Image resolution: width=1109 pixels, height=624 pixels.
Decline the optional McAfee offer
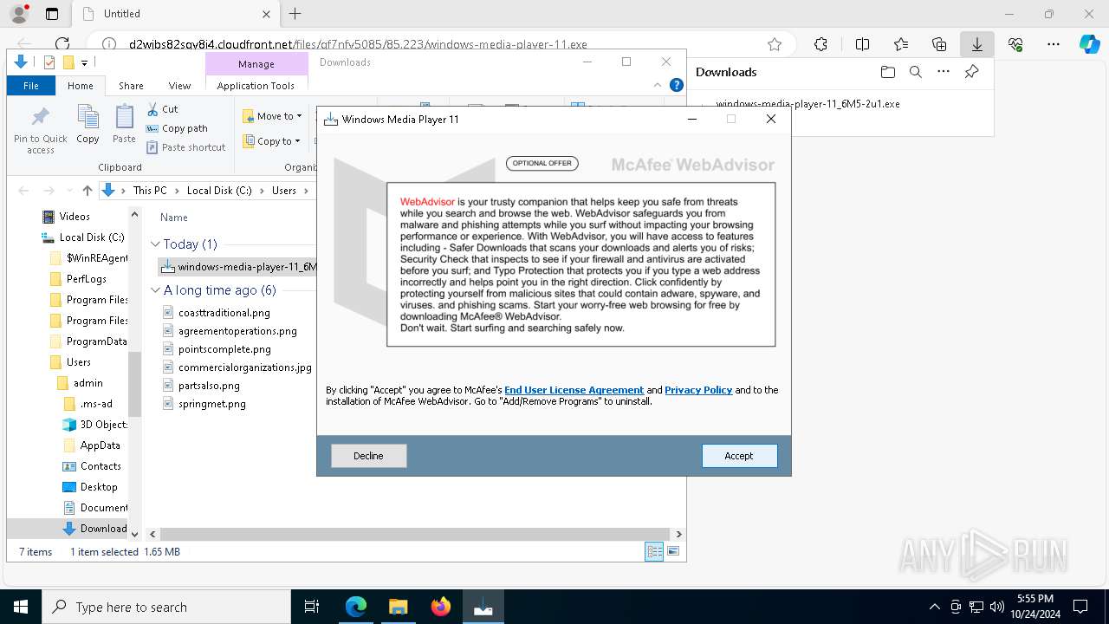pos(368,456)
